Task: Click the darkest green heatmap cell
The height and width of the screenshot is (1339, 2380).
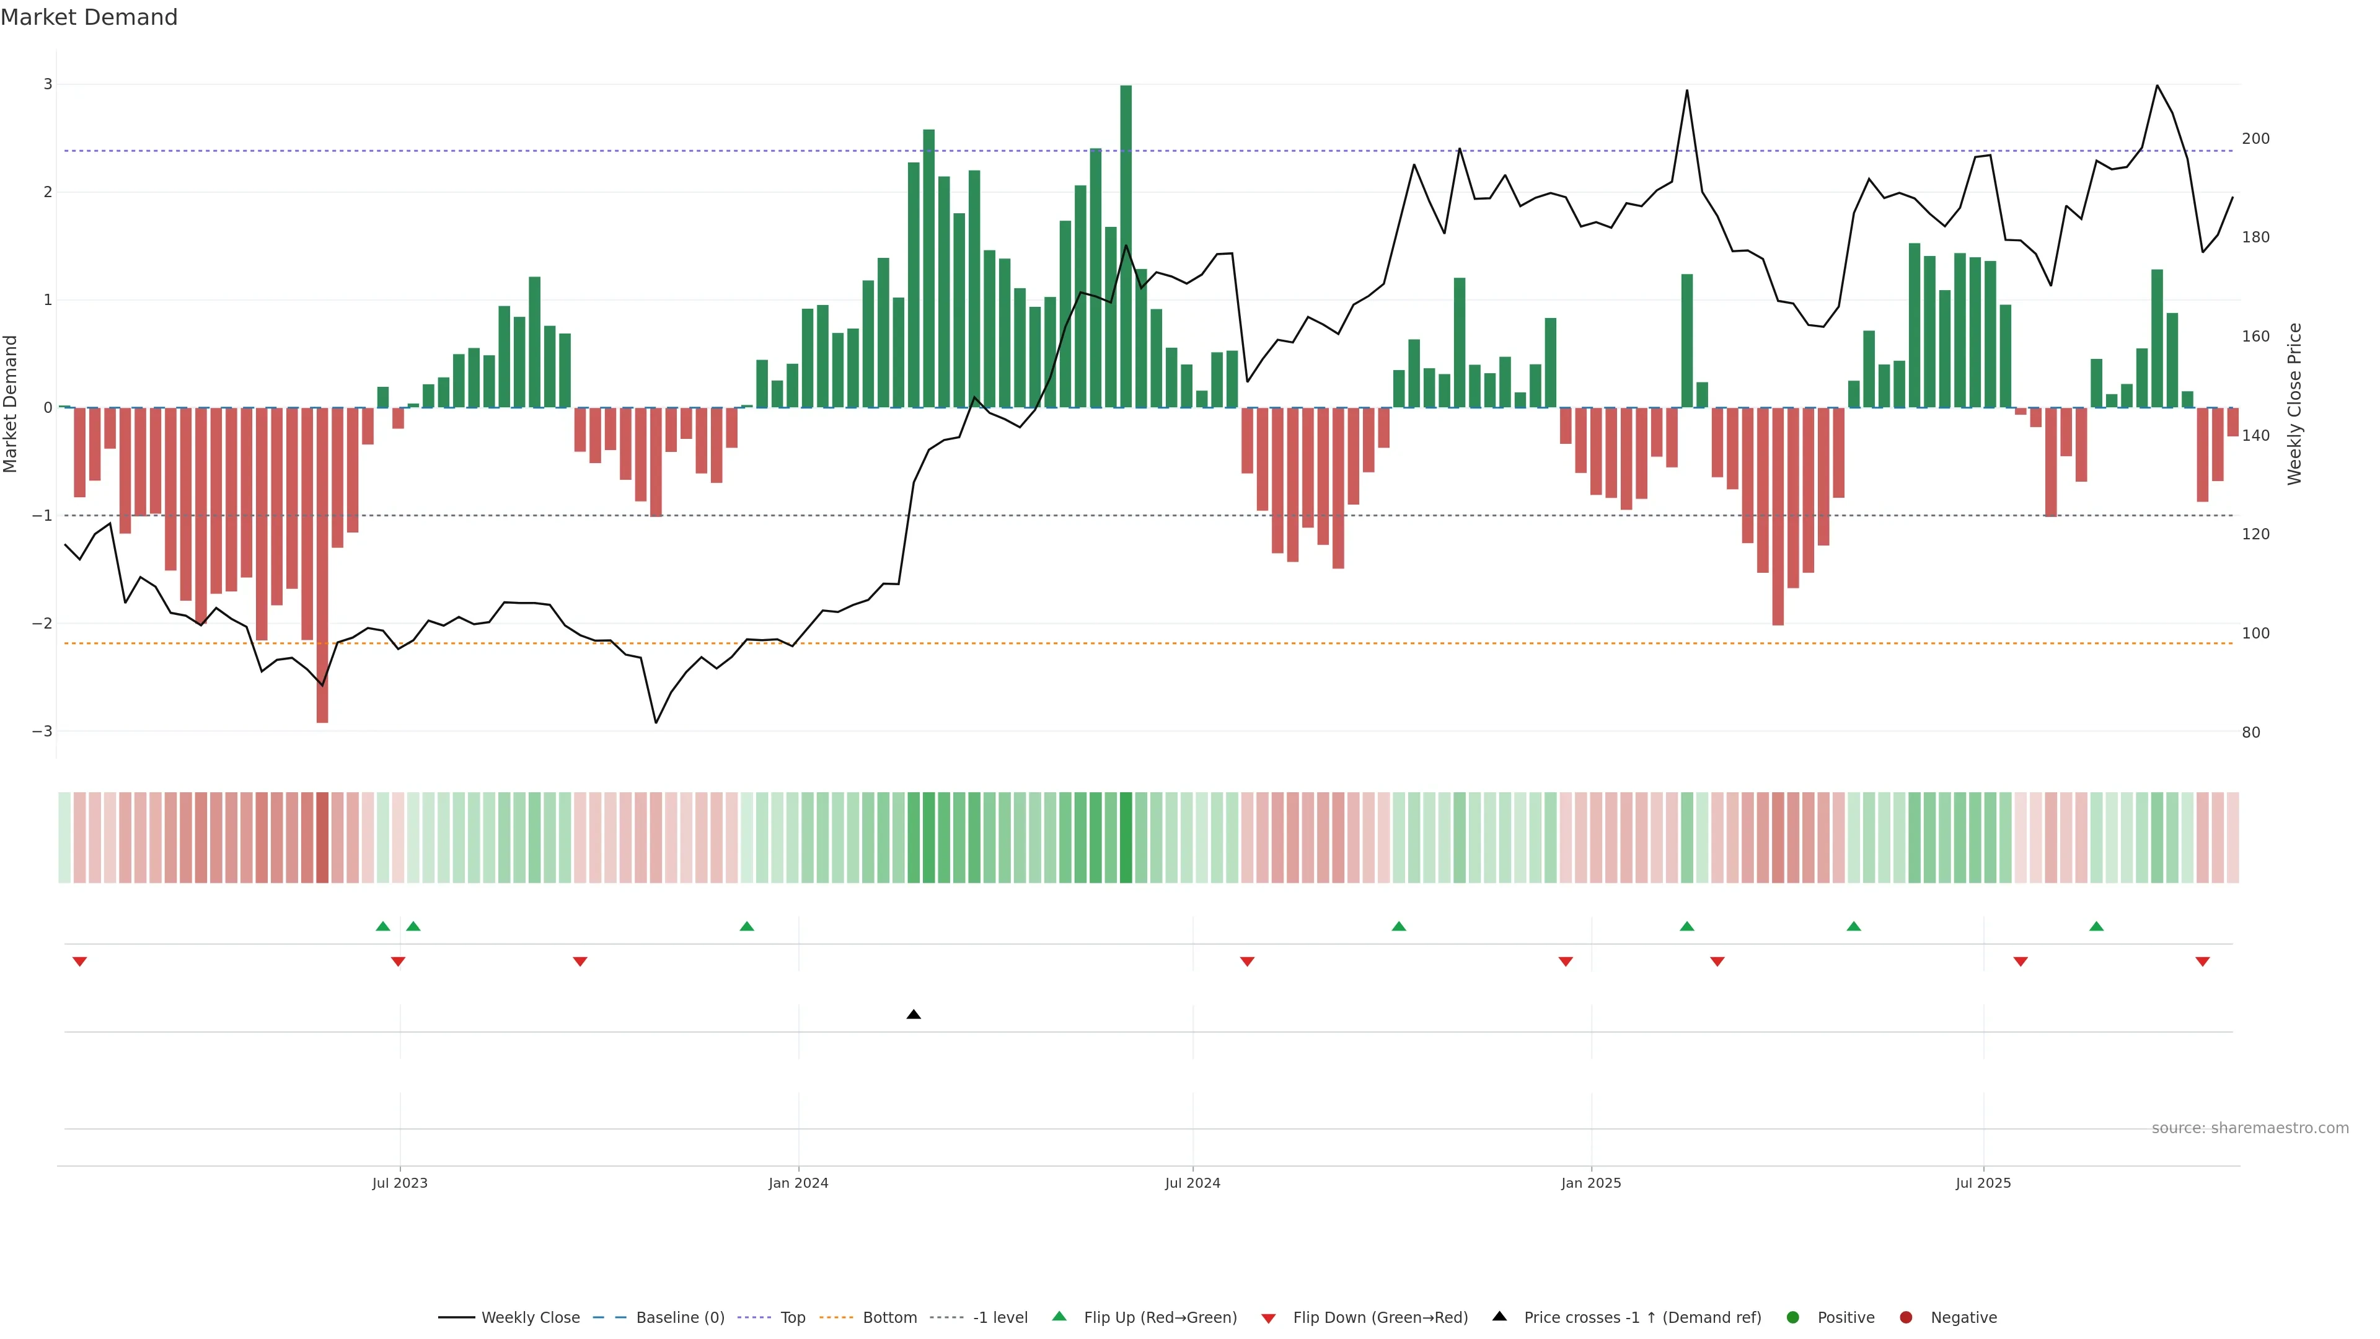Action: click(1126, 837)
